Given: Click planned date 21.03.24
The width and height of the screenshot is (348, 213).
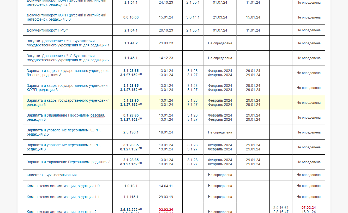Looking at the screenshot, I should tap(220, 17).
